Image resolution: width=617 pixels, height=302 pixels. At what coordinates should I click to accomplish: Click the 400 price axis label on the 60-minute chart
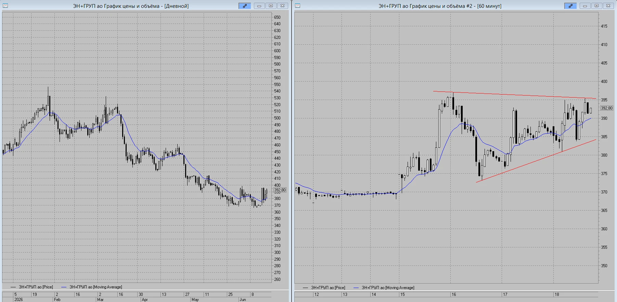[604, 82]
